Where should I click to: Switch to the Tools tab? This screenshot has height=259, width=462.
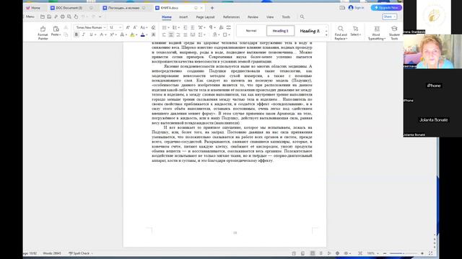[286, 17]
